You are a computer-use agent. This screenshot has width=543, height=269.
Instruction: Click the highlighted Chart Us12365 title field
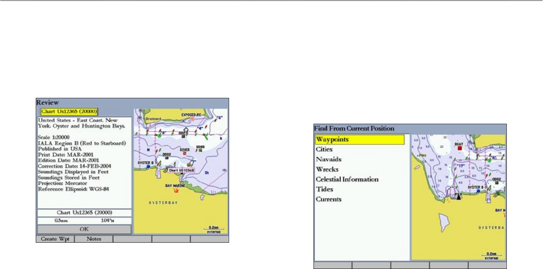pos(67,112)
